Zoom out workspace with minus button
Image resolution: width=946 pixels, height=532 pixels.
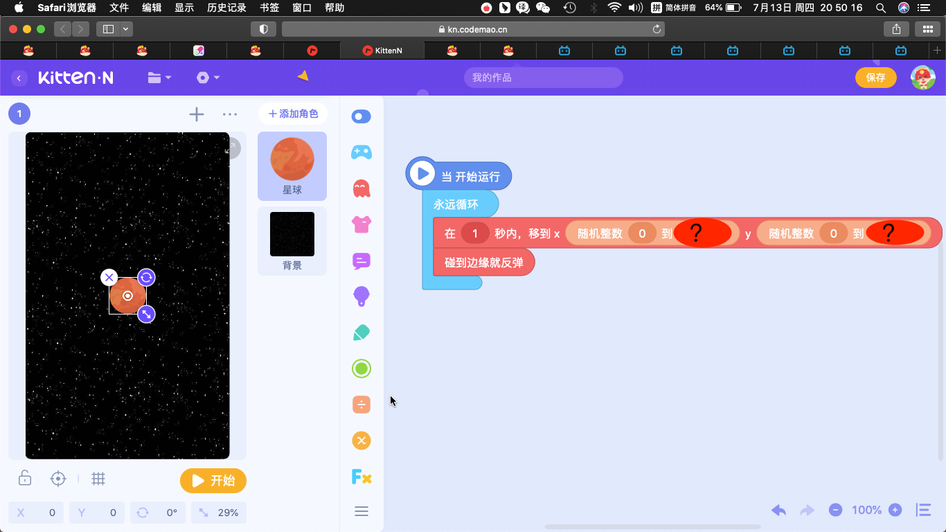click(836, 511)
